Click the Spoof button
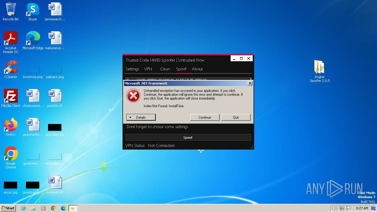 (188, 138)
